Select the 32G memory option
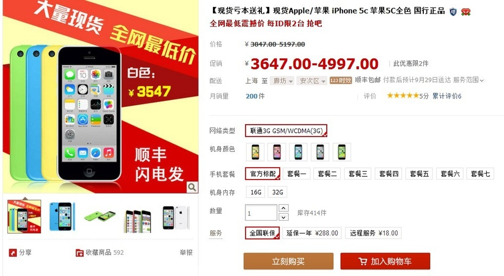Image resolution: width=504 pixels, height=276 pixels. click(x=277, y=192)
